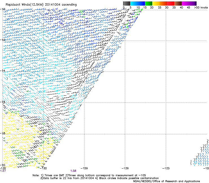Click the '-18' latitude axis label

point(3,133)
